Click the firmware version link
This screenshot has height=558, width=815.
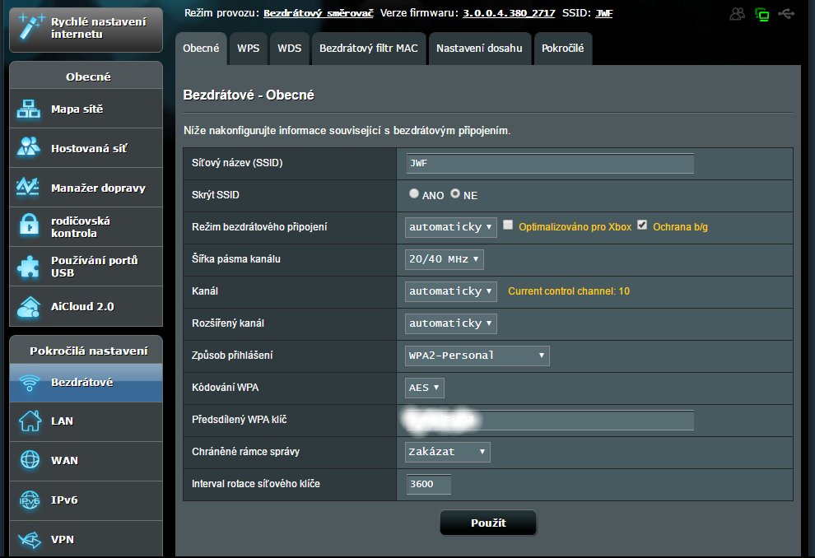point(508,14)
